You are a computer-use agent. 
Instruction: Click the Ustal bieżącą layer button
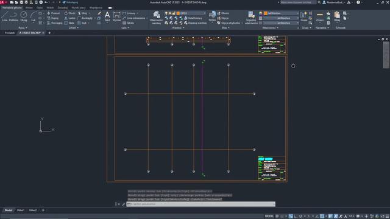(193, 18)
